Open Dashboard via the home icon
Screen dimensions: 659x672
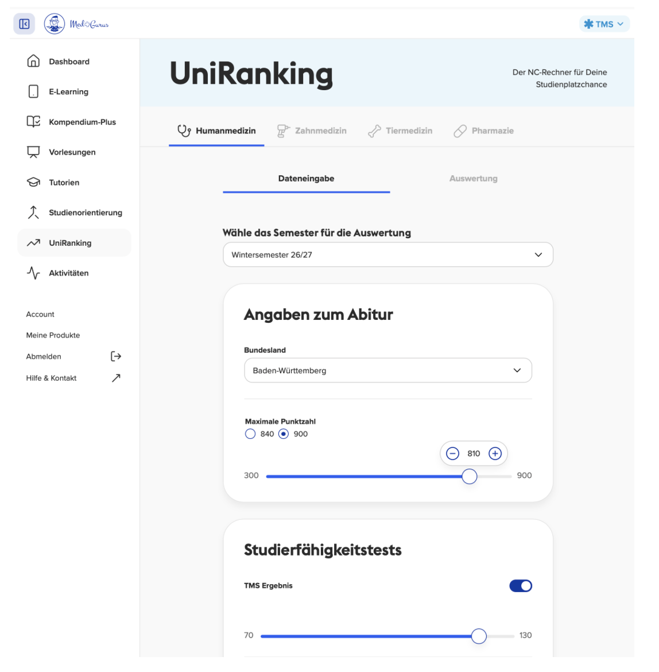coord(34,61)
